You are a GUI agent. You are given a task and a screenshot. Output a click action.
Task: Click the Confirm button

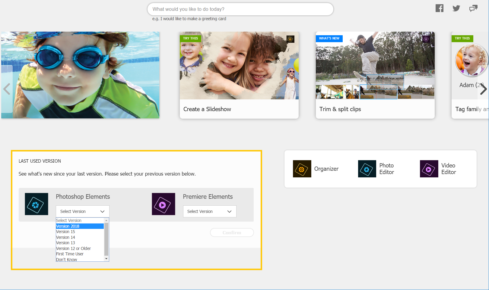(x=232, y=232)
